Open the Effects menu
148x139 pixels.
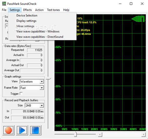(27, 10)
